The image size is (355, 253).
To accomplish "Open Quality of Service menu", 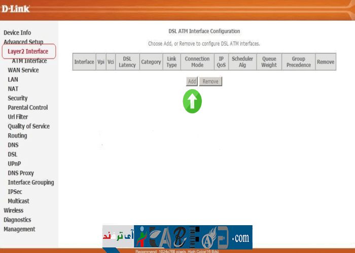I will point(29,126).
